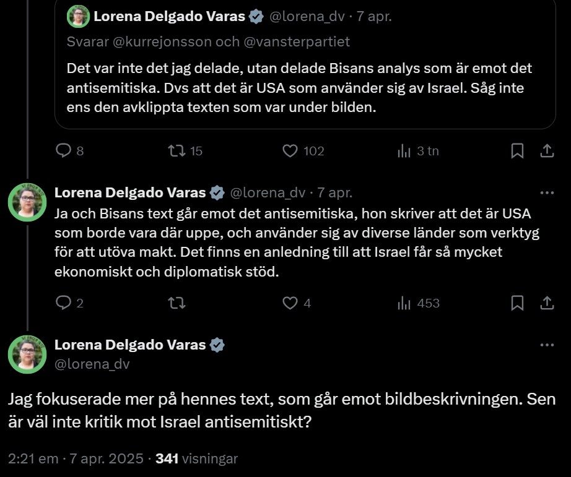Open the quoted tweet's small profile picture
Screen dimensions: 571x477
79,17
